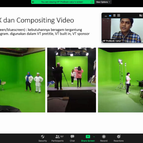Screen dimensions: 143x143
Task: Click the green Share Screen icon
Action: pyautogui.click(x=88, y=136)
